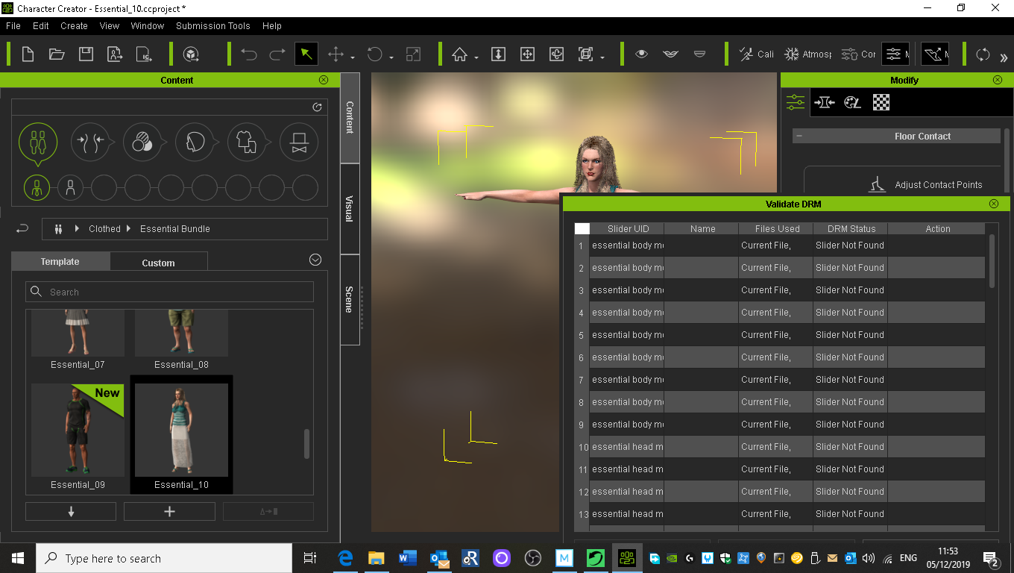The height and width of the screenshot is (573, 1014).
Task: Click the export to iClone icon
Action: 144,54
